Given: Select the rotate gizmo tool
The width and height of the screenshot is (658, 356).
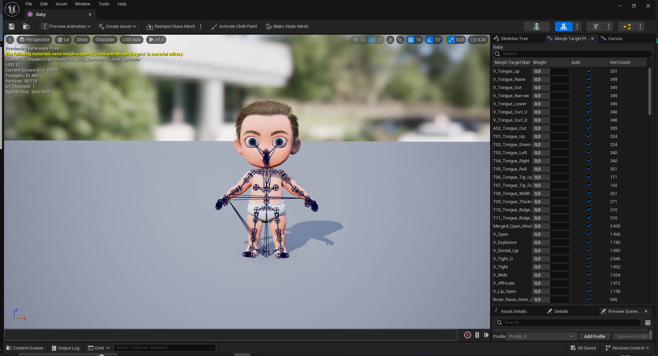Looking at the screenshot, I should click(372, 40).
